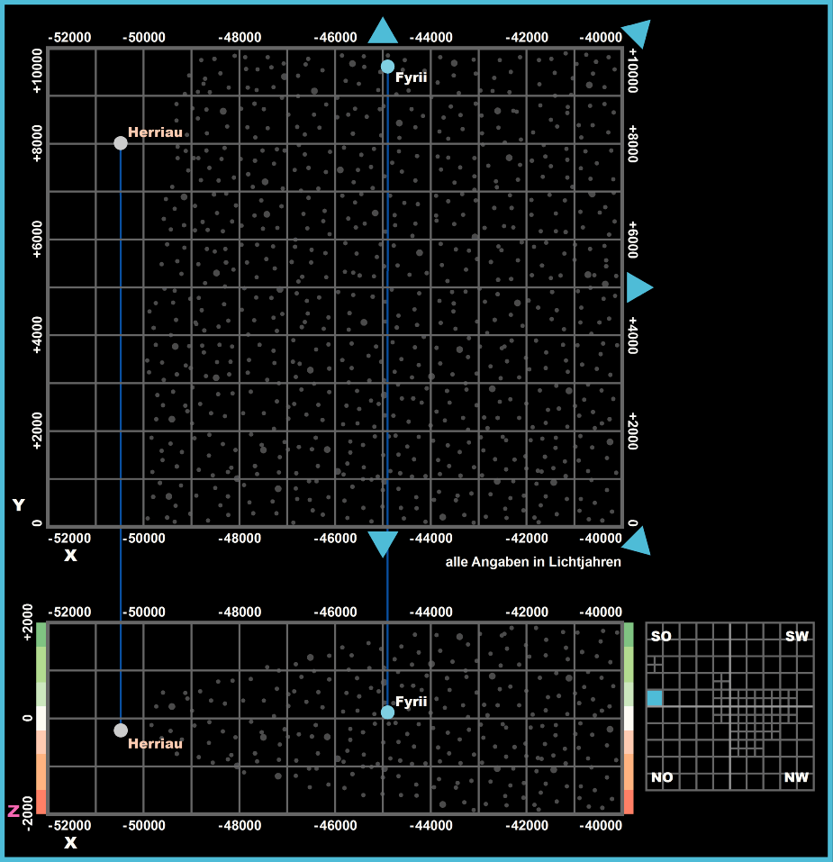Click the diagonal arrow at the map's bottom-right corner

click(x=638, y=540)
